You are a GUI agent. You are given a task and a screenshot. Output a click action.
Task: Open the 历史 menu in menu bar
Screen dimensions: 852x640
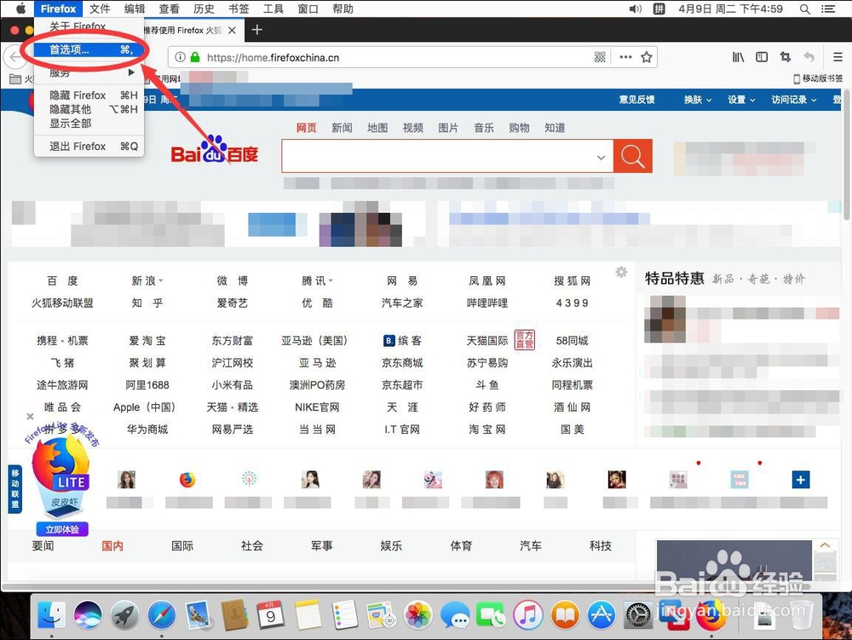tap(204, 9)
